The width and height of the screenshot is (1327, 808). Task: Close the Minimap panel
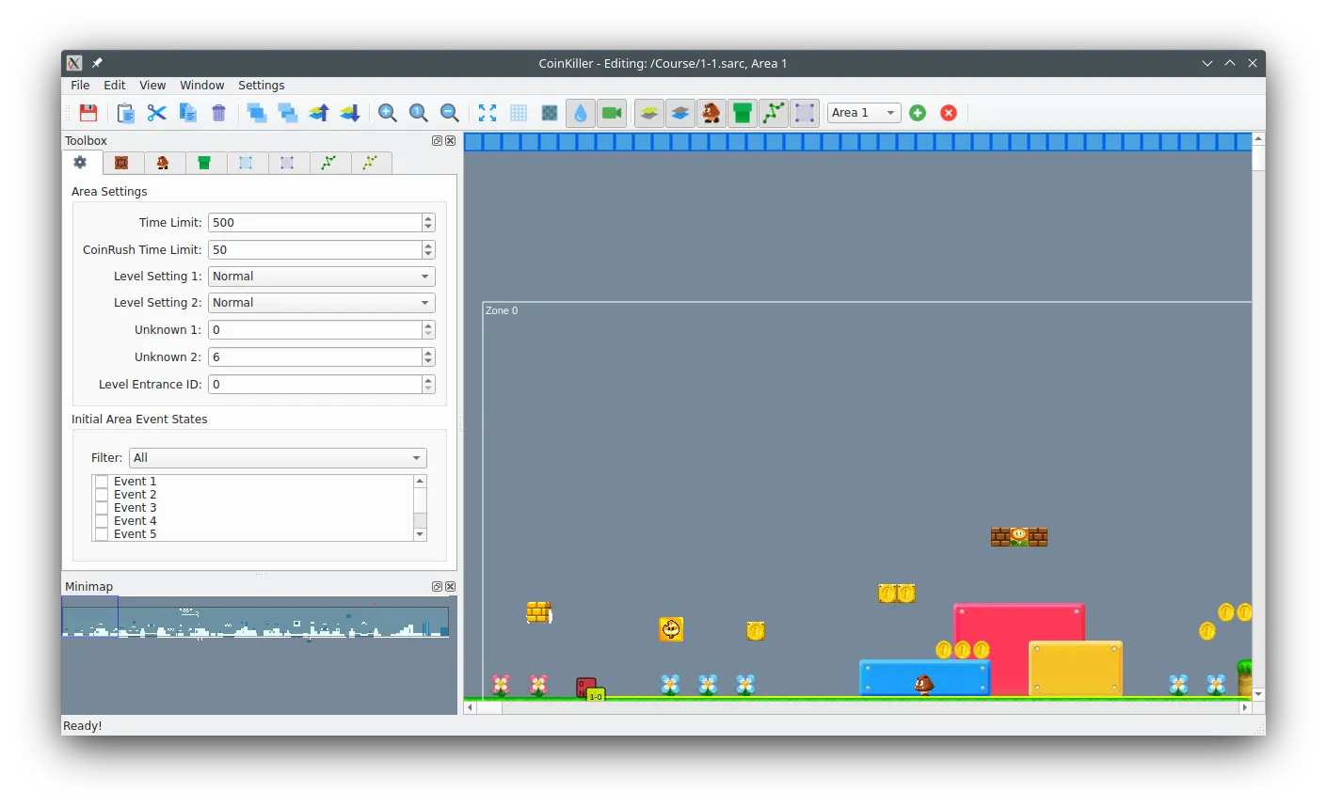pos(450,587)
